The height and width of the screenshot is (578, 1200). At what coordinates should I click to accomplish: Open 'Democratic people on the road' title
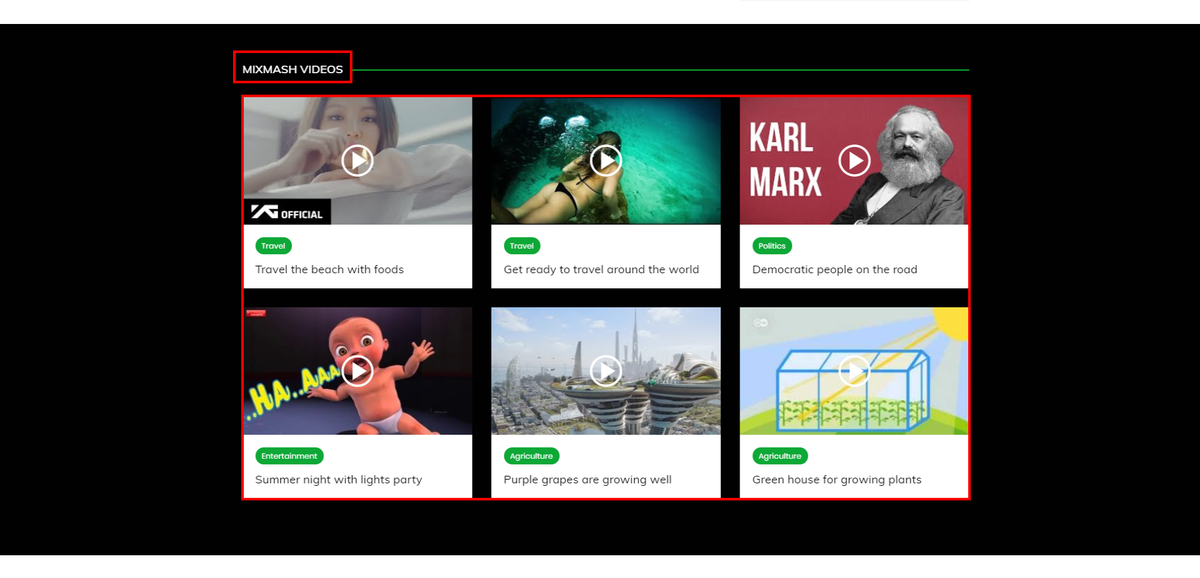[x=834, y=269]
